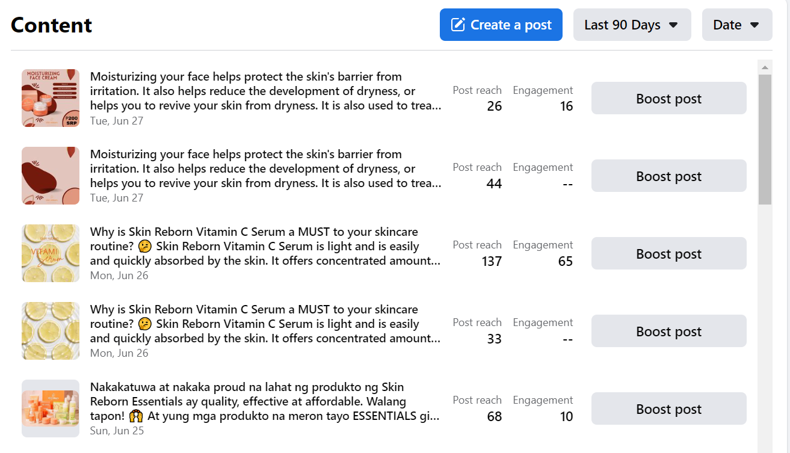Click the compose pencil icon in Create a post

[458, 25]
